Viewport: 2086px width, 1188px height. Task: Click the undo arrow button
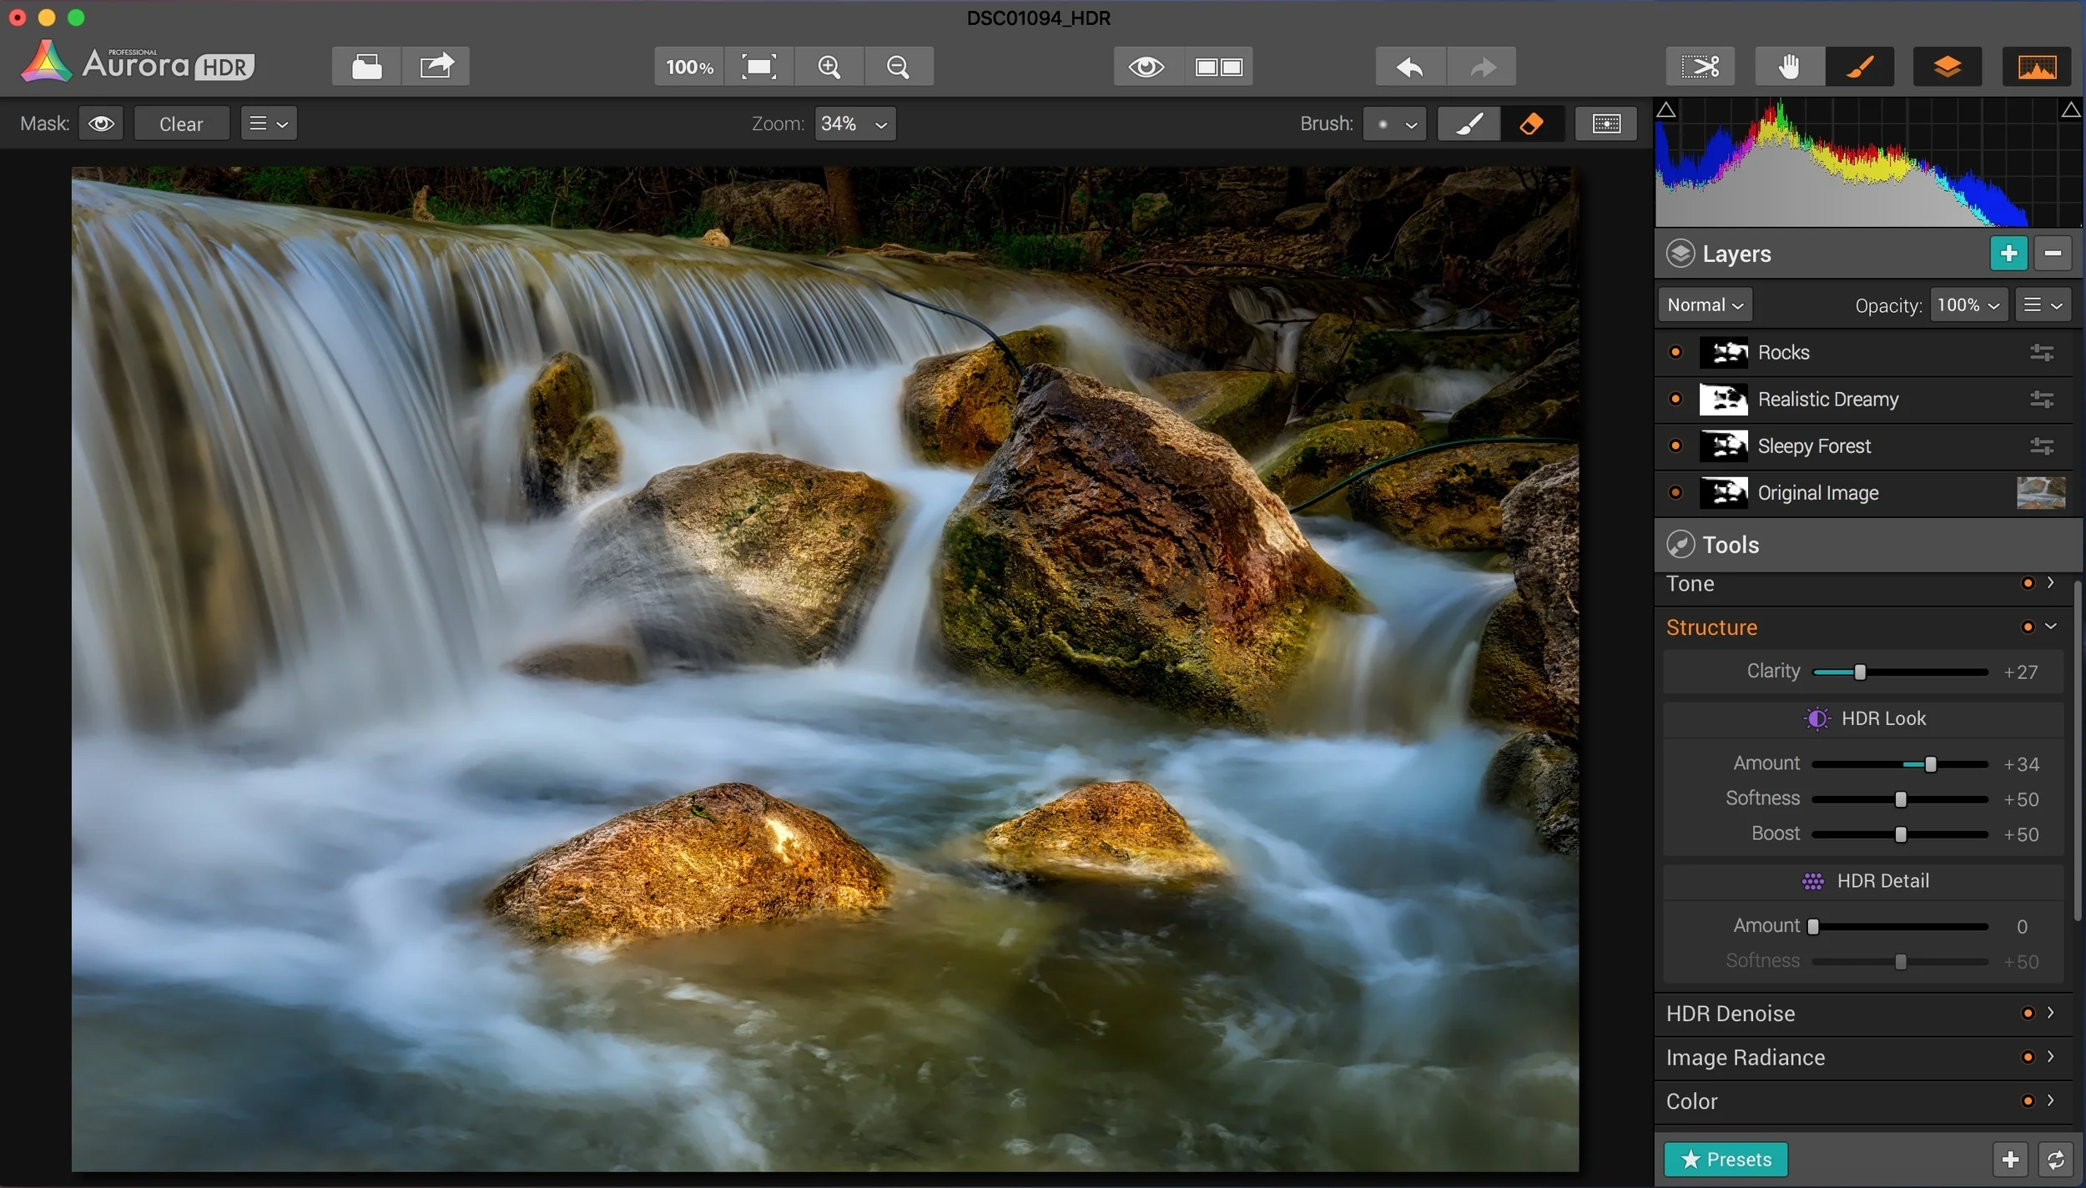[1410, 66]
